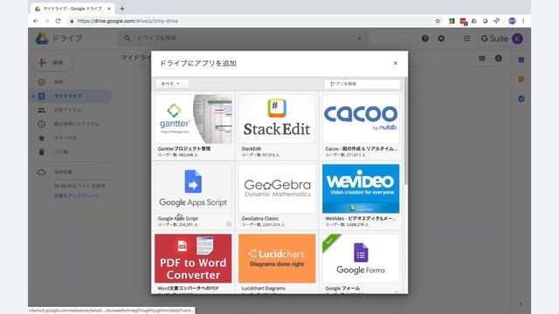The image size is (559, 314).
Task: Focus the app search field in dialog
Action: pos(362,84)
